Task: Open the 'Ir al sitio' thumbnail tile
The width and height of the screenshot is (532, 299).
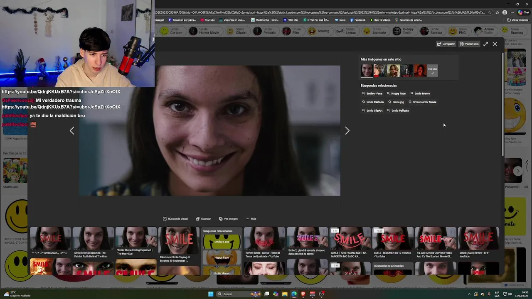Action: tap(432, 71)
